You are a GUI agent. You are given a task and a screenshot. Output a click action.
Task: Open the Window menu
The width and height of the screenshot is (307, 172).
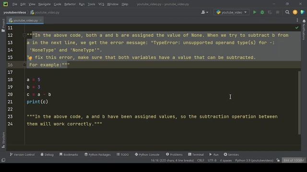tap(113, 4)
